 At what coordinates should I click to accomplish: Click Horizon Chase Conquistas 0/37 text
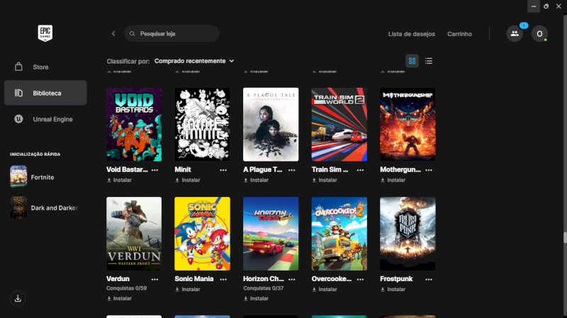coord(263,288)
